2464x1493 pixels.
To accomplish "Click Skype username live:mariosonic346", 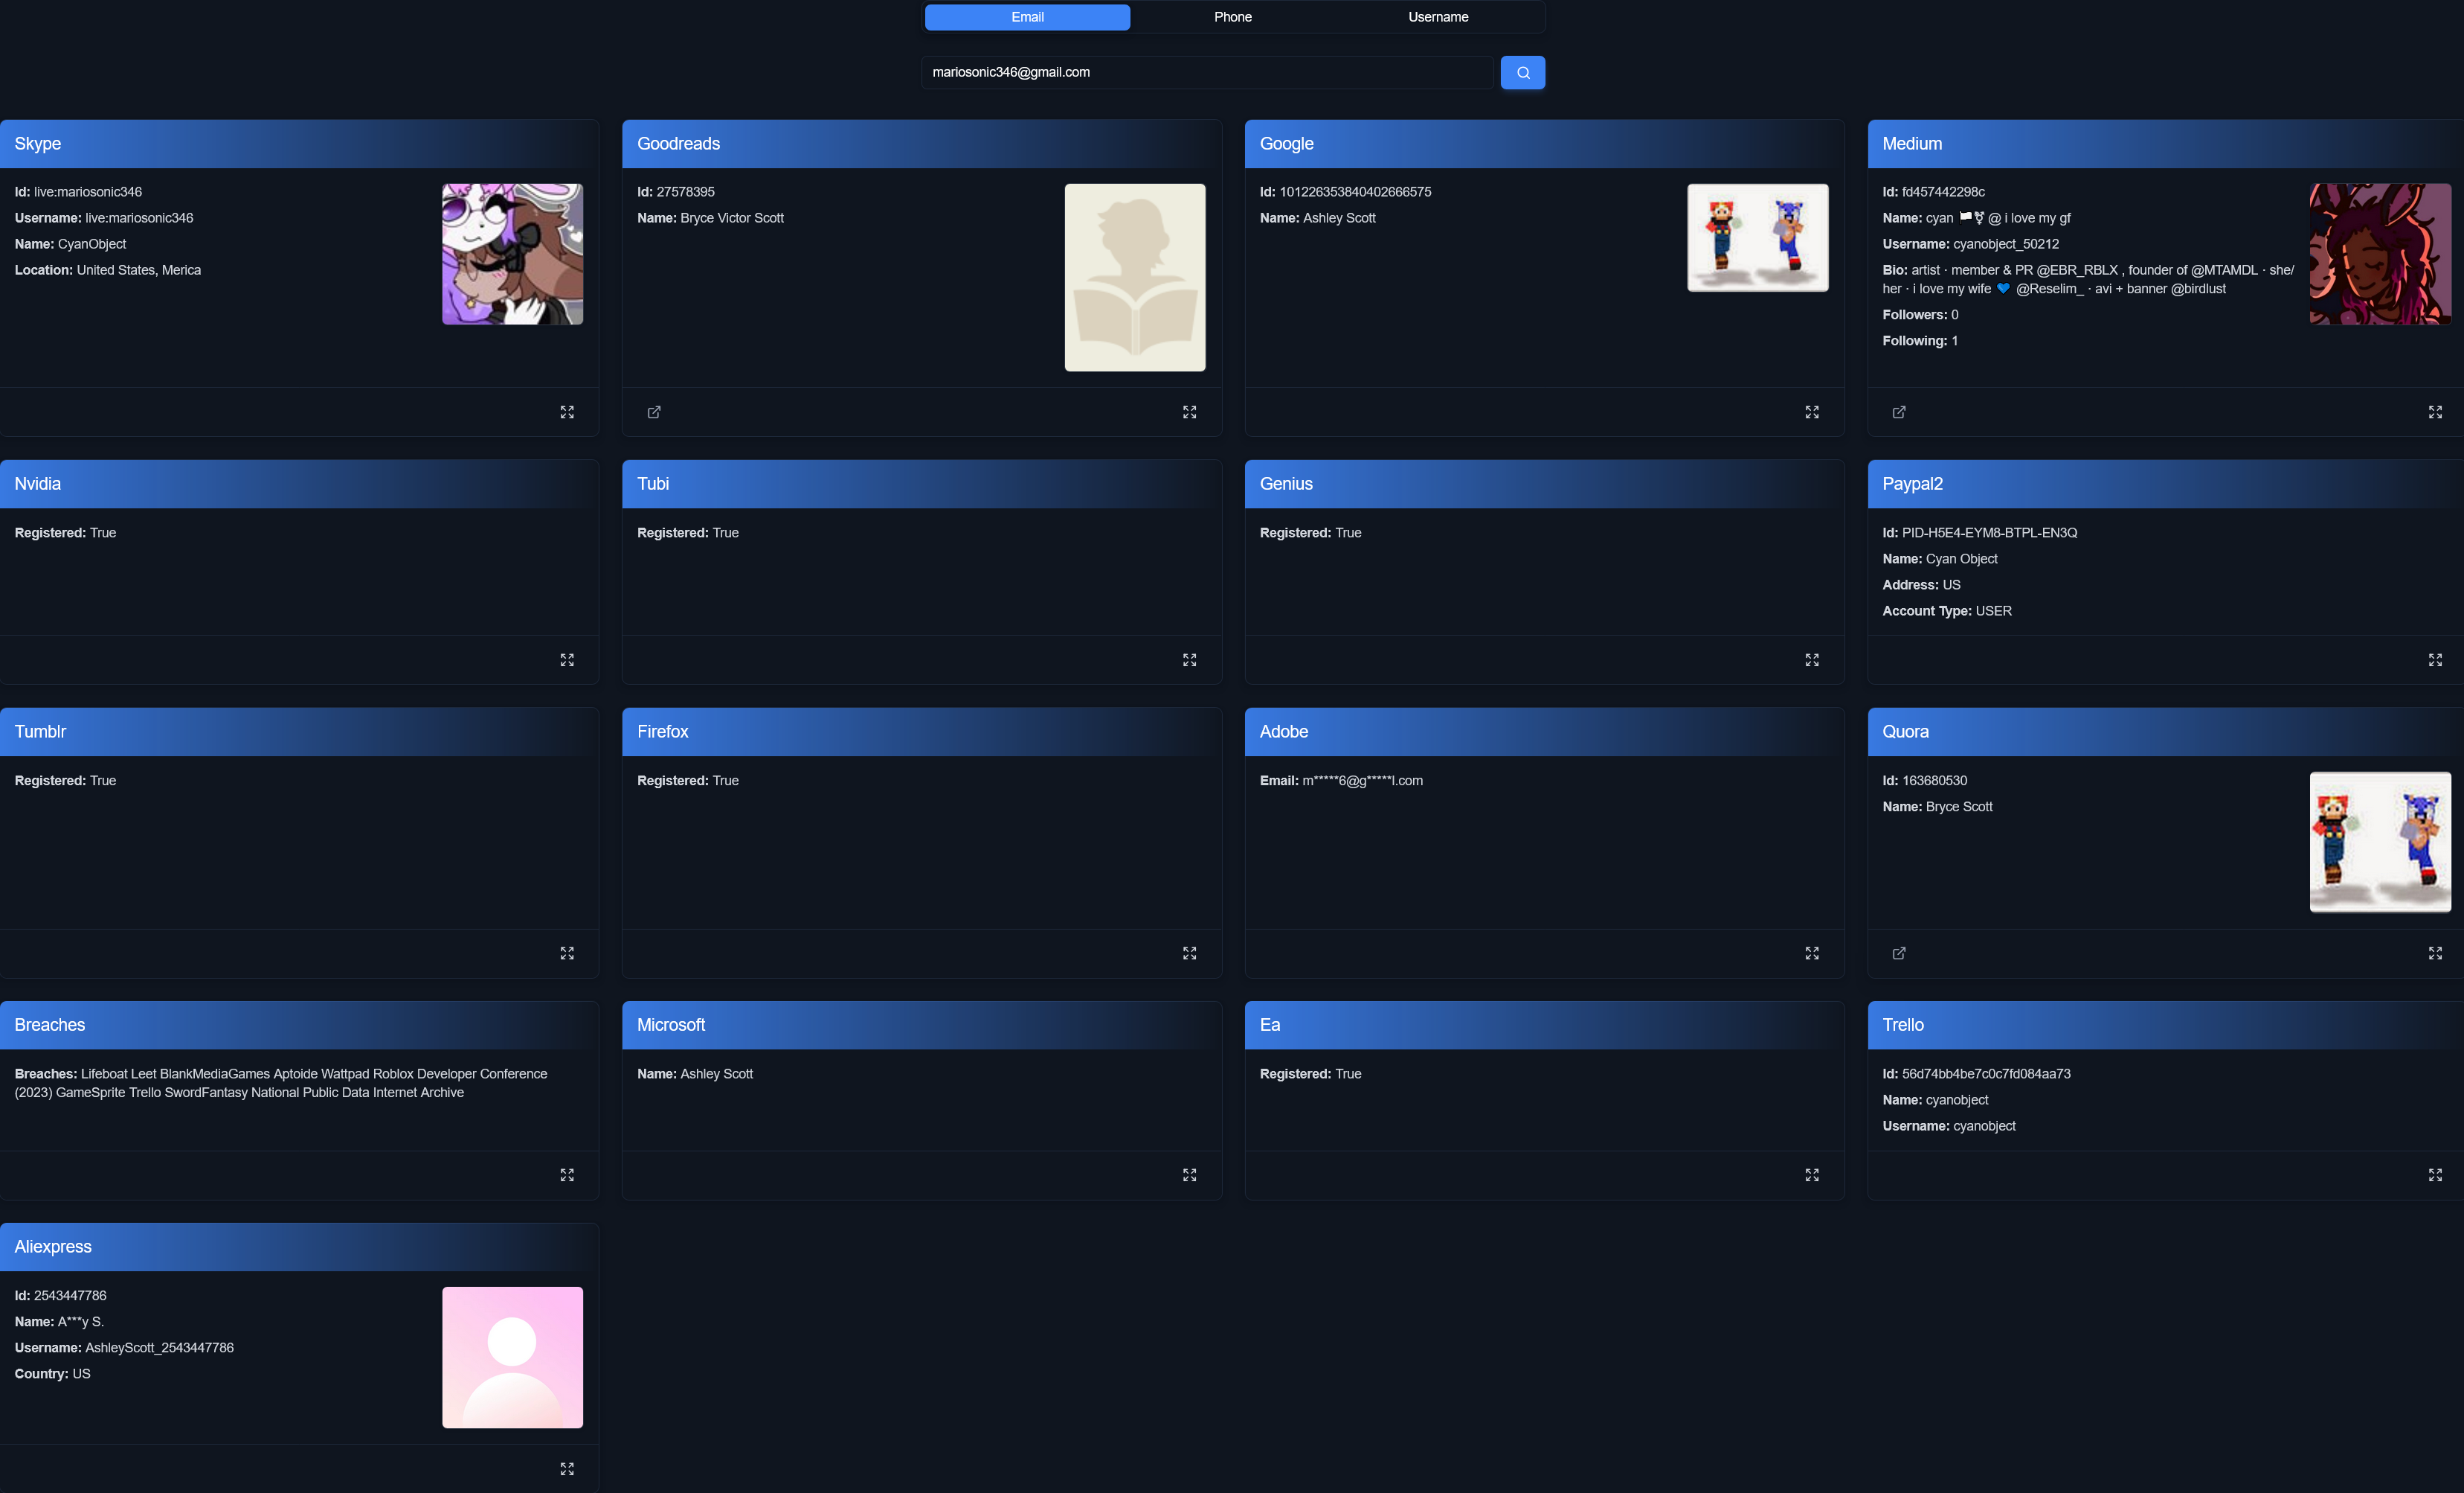I will point(104,218).
